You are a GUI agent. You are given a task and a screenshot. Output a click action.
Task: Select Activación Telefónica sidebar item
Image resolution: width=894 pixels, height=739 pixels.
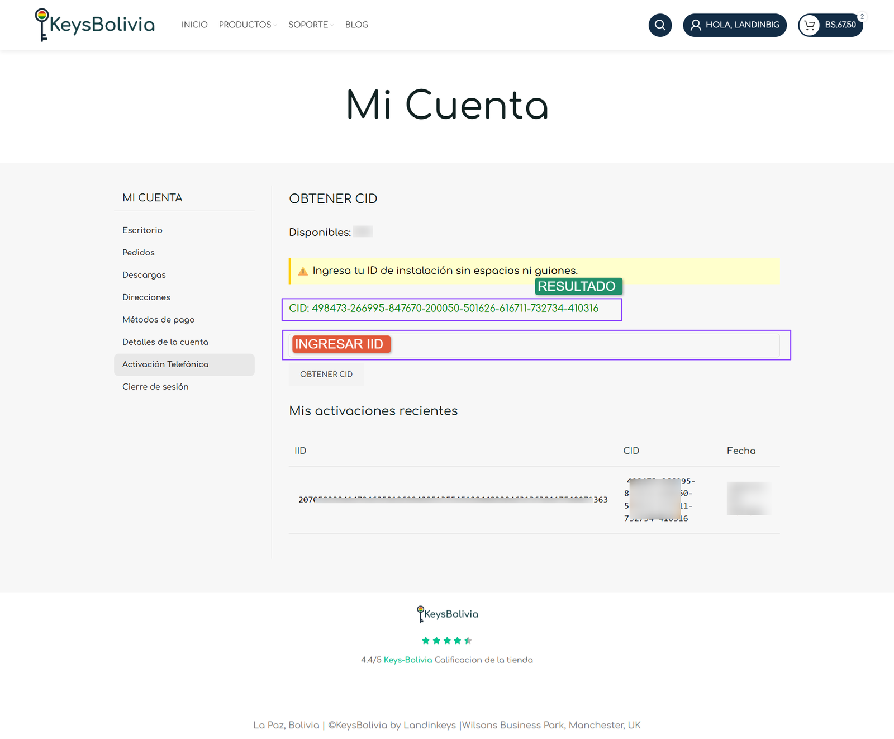tap(165, 364)
